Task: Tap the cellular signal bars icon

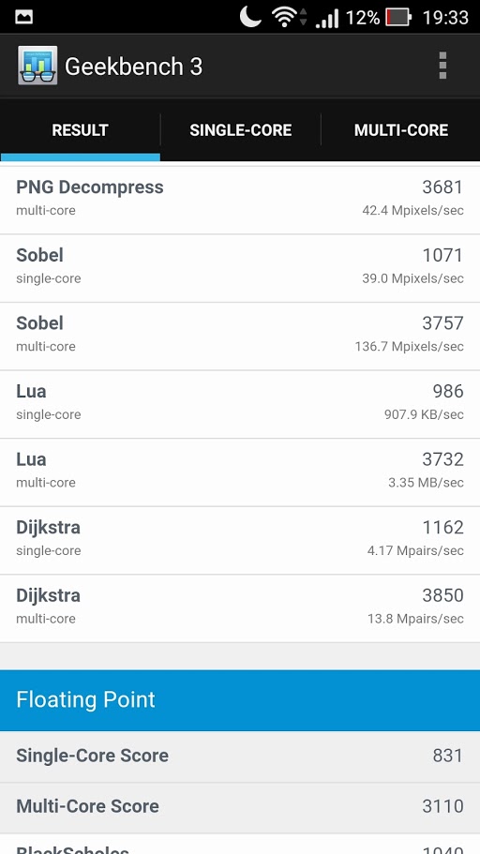Action: click(326, 19)
